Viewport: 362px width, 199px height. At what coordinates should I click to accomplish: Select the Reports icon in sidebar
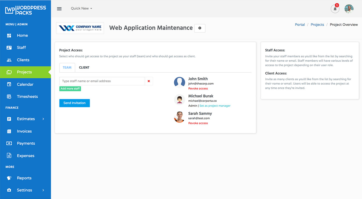point(9,178)
